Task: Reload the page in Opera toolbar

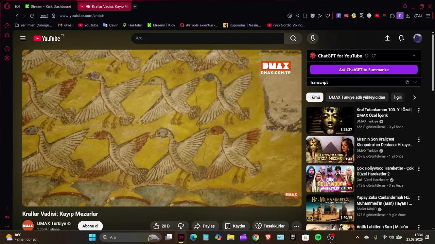Action: click(32, 16)
